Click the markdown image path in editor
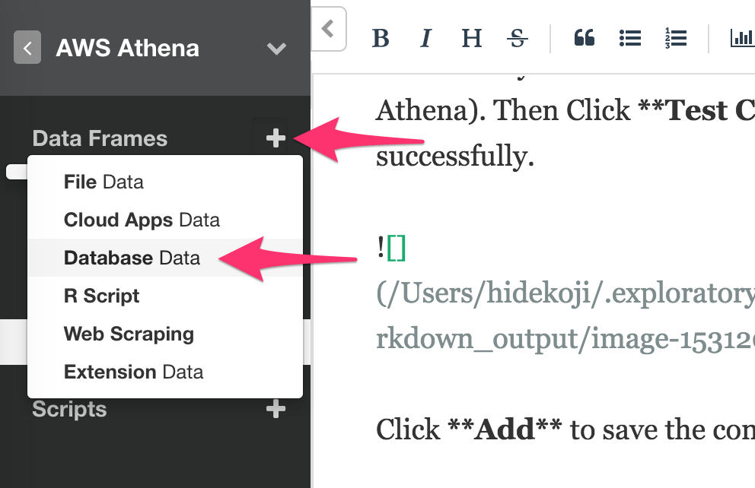Screen dimensions: 755x488 pos(565,315)
